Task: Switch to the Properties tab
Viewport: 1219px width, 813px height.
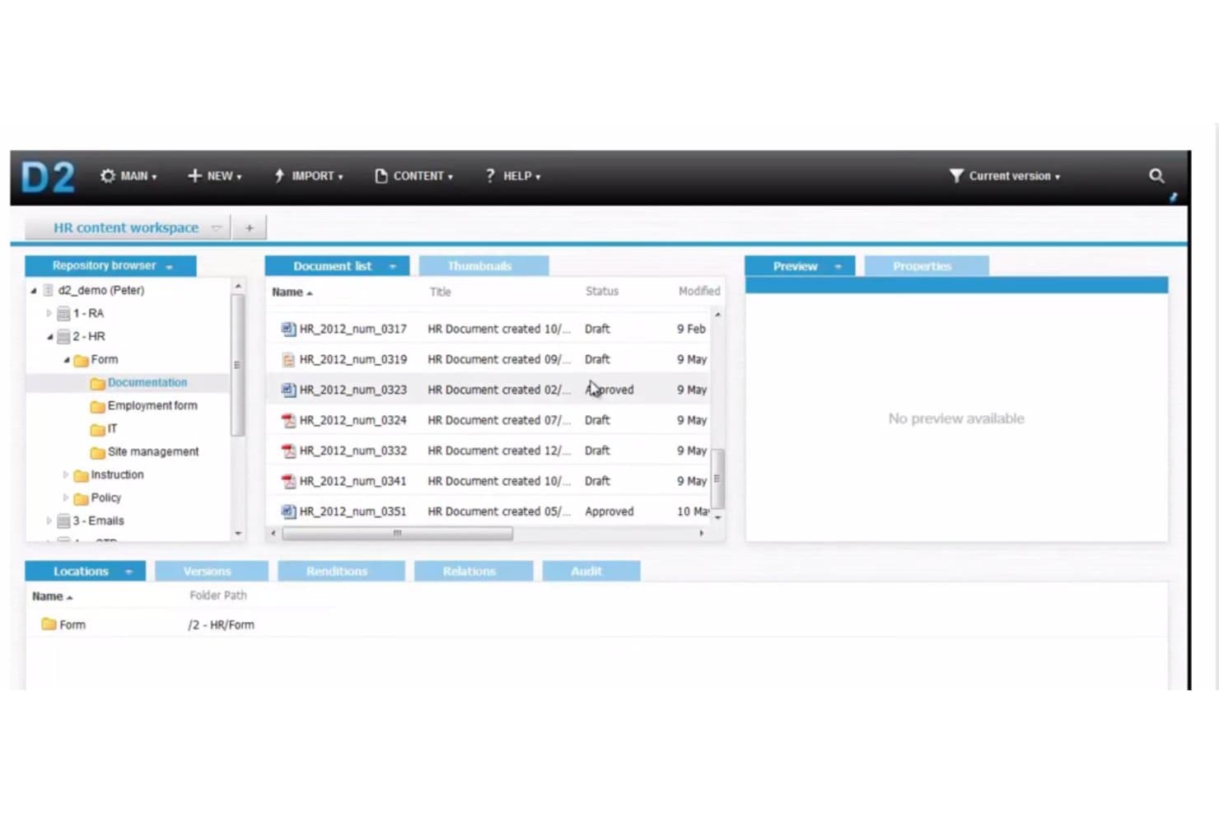Action: pyautogui.click(x=926, y=266)
